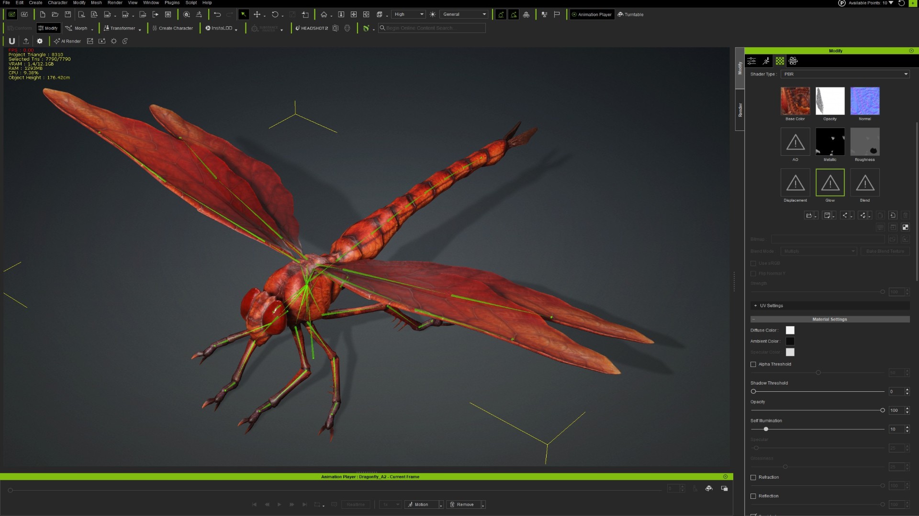
Task: Enable the Alpha Threshold checkbox
Action: pyautogui.click(x=753, y=364)
